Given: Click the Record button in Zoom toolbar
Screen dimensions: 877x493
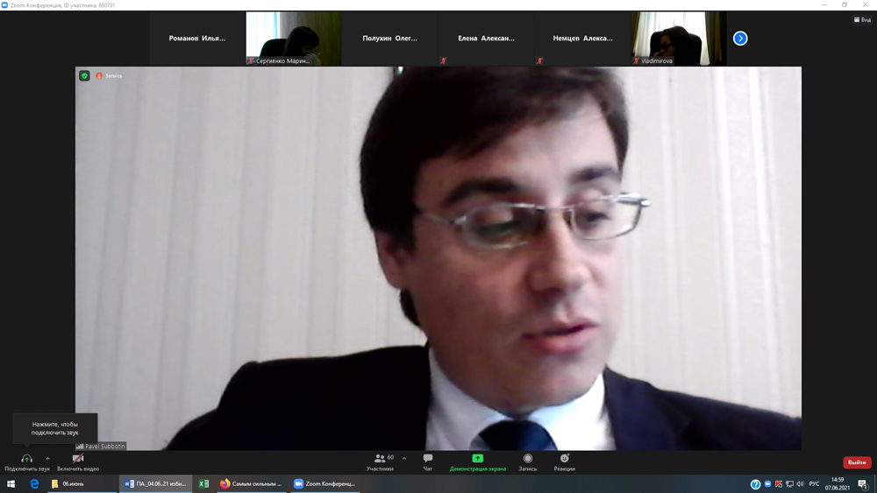Looking at the screenshot, I should (527, 461).
